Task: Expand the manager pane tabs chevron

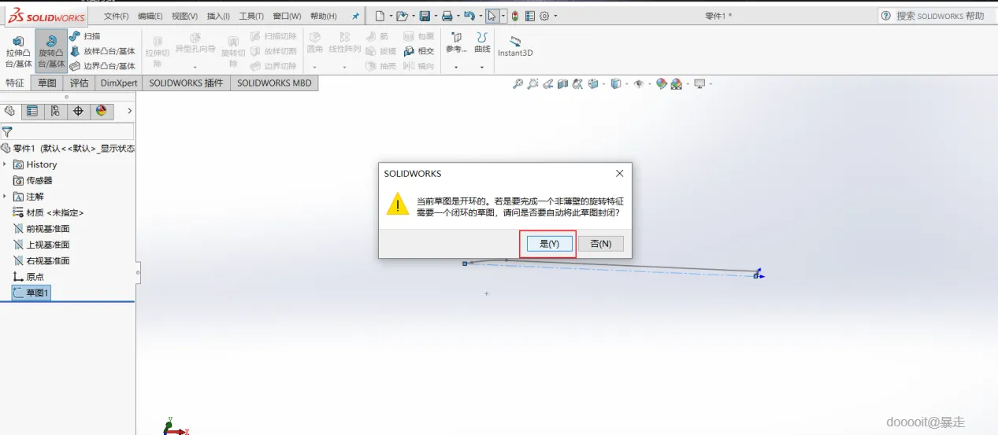Action: point(130,111)
